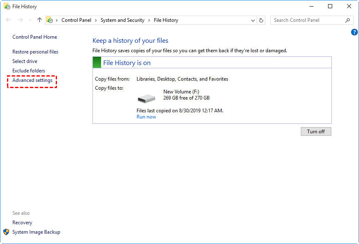Image resolution: width=359 pixels, height=244 pixels.
Task: Open Restore personal files
Action: click(x=35, y=52)
